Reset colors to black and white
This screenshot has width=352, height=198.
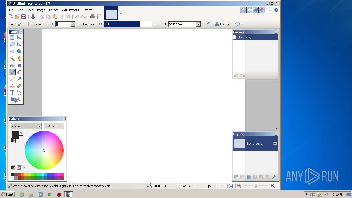13,141
